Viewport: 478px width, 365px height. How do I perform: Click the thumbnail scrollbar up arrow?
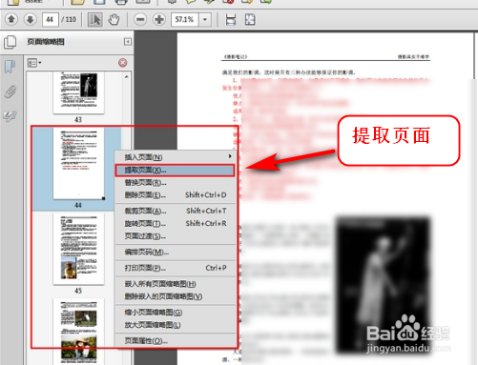[x=126, y=76]
